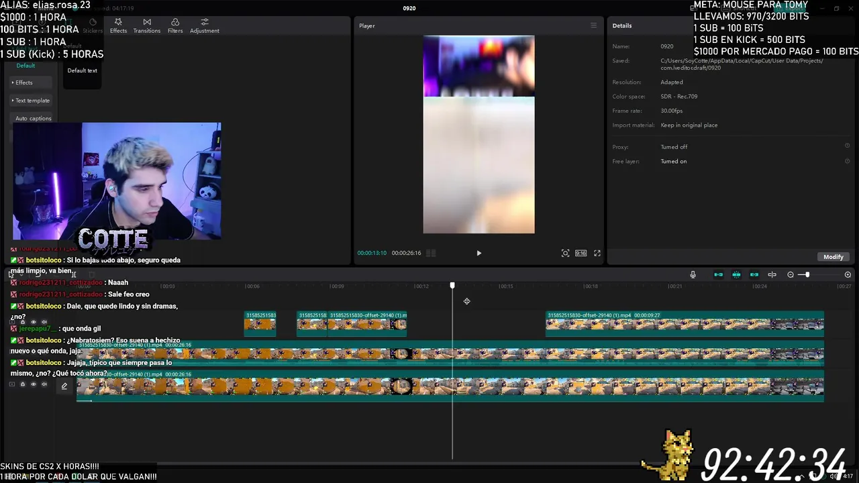Mute the top video track audio
Screen dimensions: 859x483
click(44, 322)
